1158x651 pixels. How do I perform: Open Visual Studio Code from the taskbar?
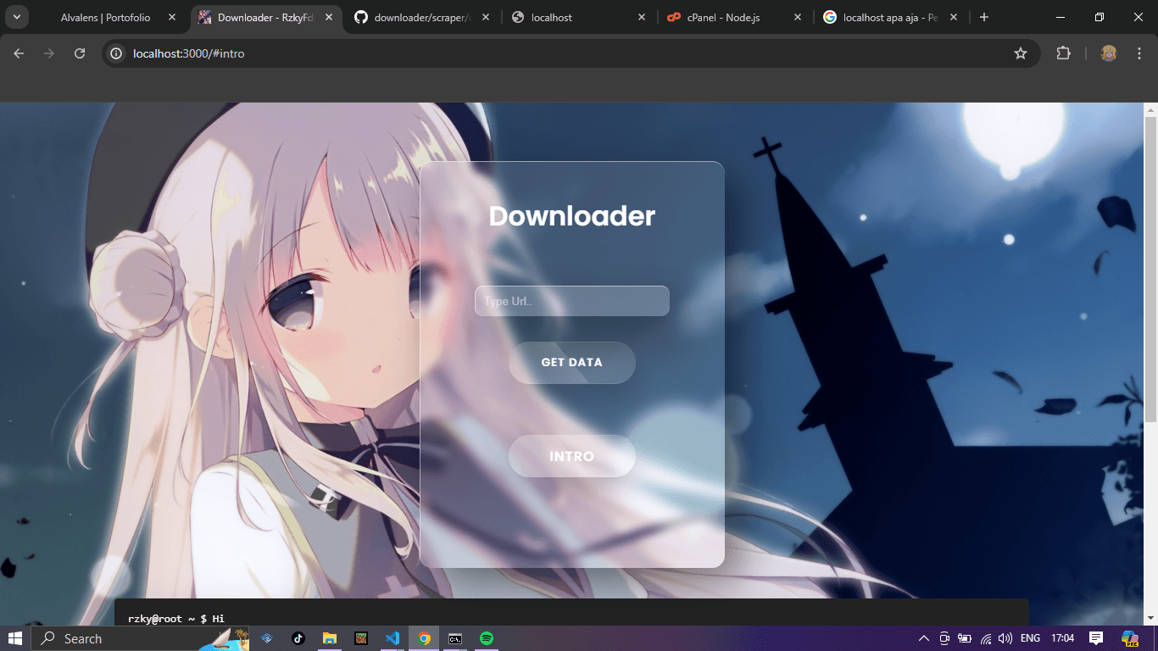point(392,638)
